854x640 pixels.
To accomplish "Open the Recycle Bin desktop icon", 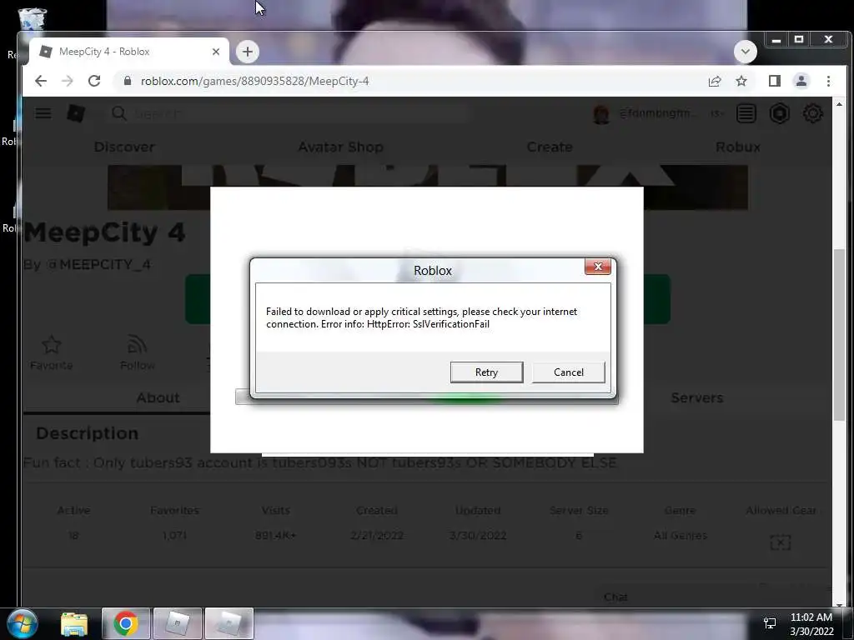I will (32, 22).
